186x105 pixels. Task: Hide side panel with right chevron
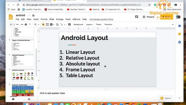[179, 98]
